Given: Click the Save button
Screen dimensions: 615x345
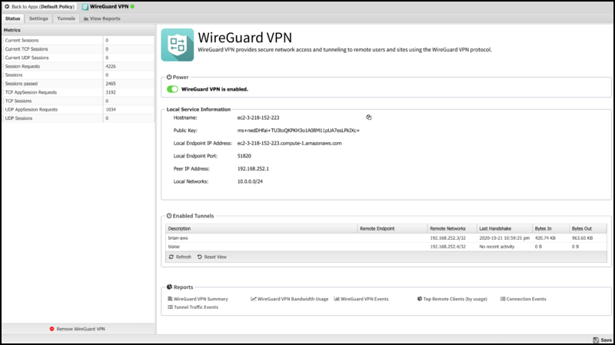Looking at the screenshot, I should coord(603,340).
